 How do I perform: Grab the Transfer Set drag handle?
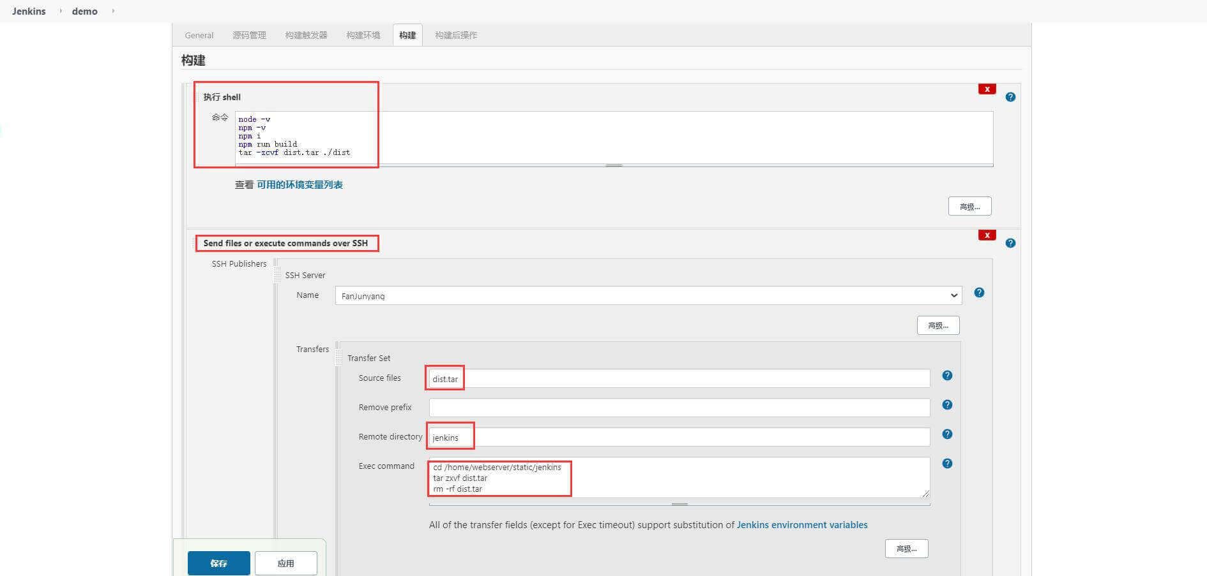click(339, 358)
